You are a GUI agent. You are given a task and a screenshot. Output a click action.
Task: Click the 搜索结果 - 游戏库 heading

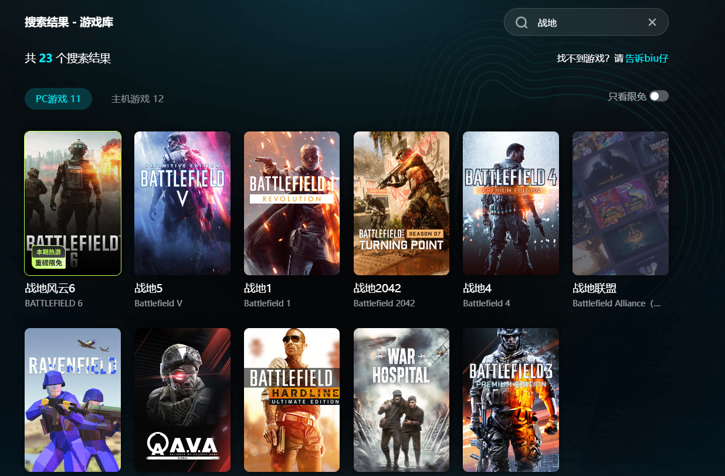click(x=69, y=22)
